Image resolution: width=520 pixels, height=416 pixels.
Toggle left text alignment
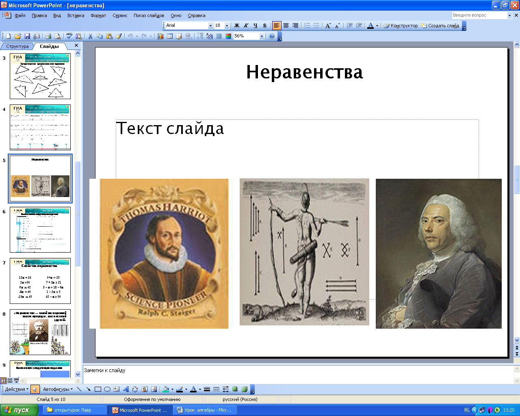(277, 26)
